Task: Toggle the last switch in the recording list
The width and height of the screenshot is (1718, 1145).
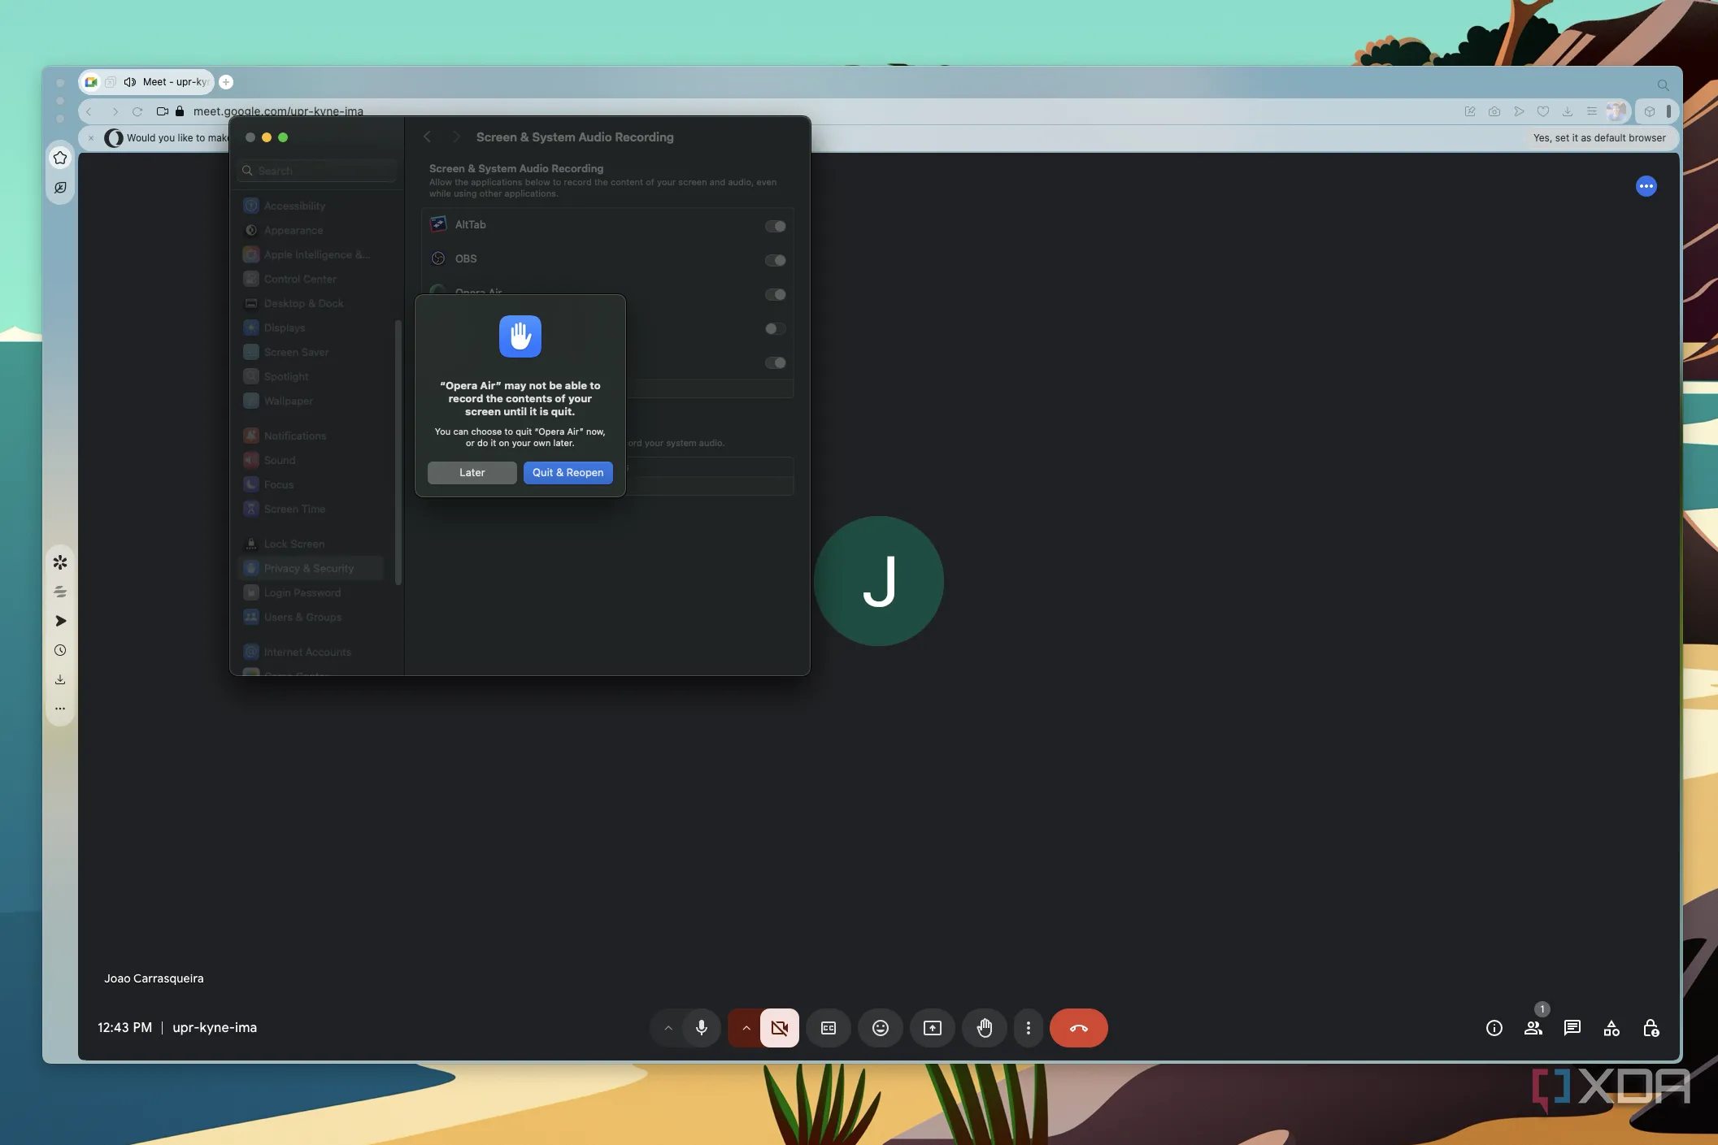Action: point(775,362)
